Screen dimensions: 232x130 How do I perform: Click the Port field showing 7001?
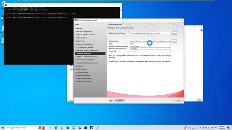pyautogui.click(x=150, y=44)
